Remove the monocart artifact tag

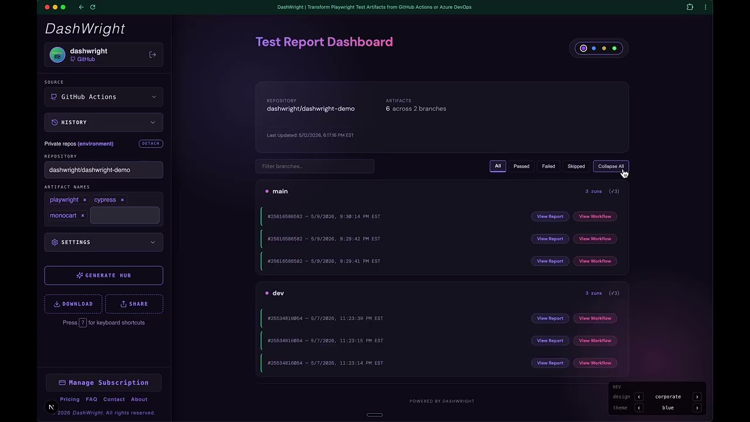pos(83,216)
